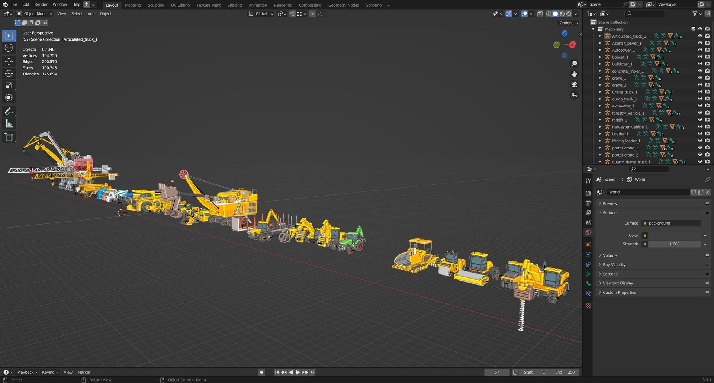Click the Options button in viewport
The image size is (714, 383).
[x=569, y=23]
